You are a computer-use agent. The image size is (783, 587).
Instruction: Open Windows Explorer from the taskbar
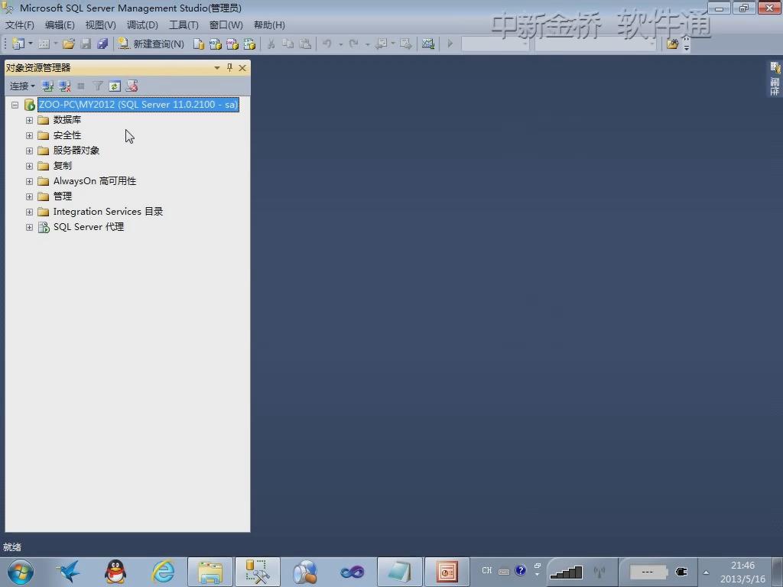(210, 572)
